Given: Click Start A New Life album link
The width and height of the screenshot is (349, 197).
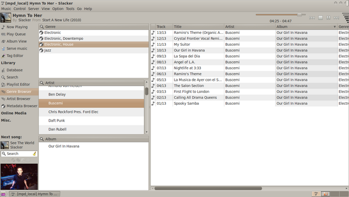Looking at the screenshot, I should pos(62,20).
